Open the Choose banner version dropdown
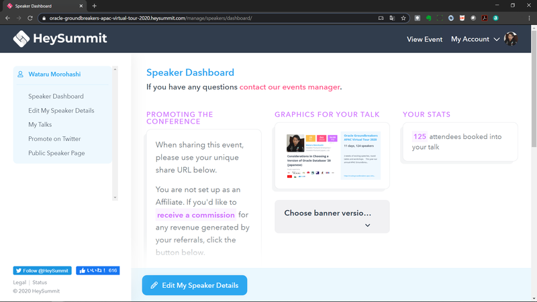537x302 pixels. (x=332, y=217)
